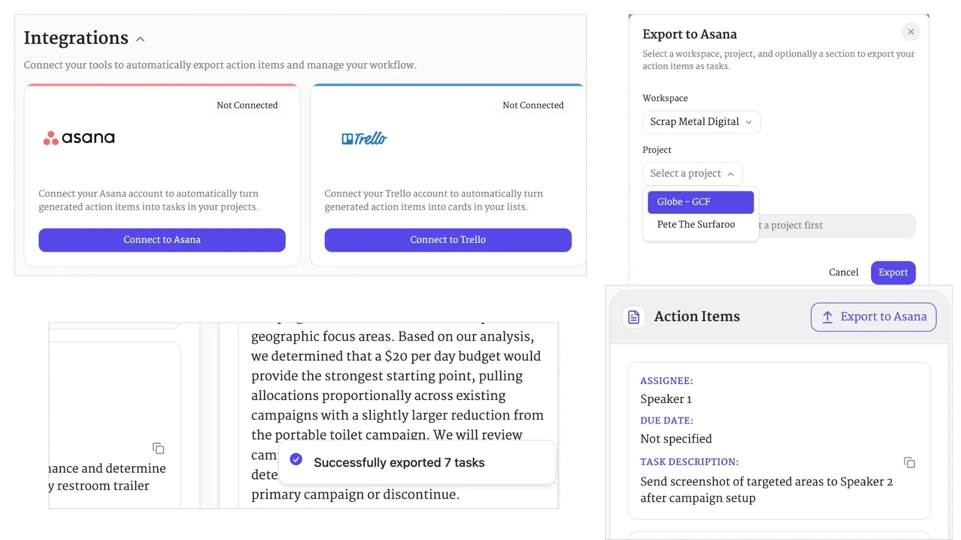Viewport: 961px width, 540px height.
Task: Click the Action Items document icon
Action: [x=634, y=317]
